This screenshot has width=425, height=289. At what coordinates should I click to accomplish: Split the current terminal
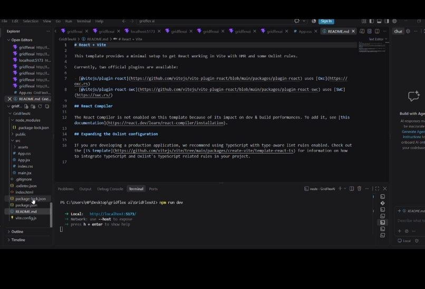pyautogui.click(x=352, y=188)
